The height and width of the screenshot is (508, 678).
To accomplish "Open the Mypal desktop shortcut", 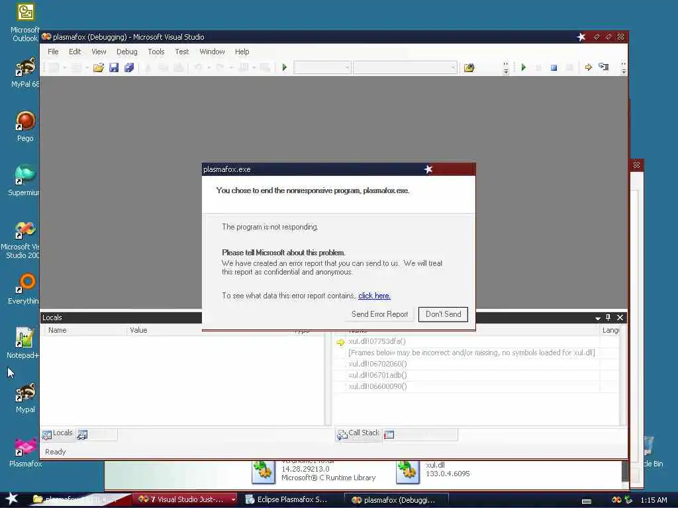I will (25, 398).
